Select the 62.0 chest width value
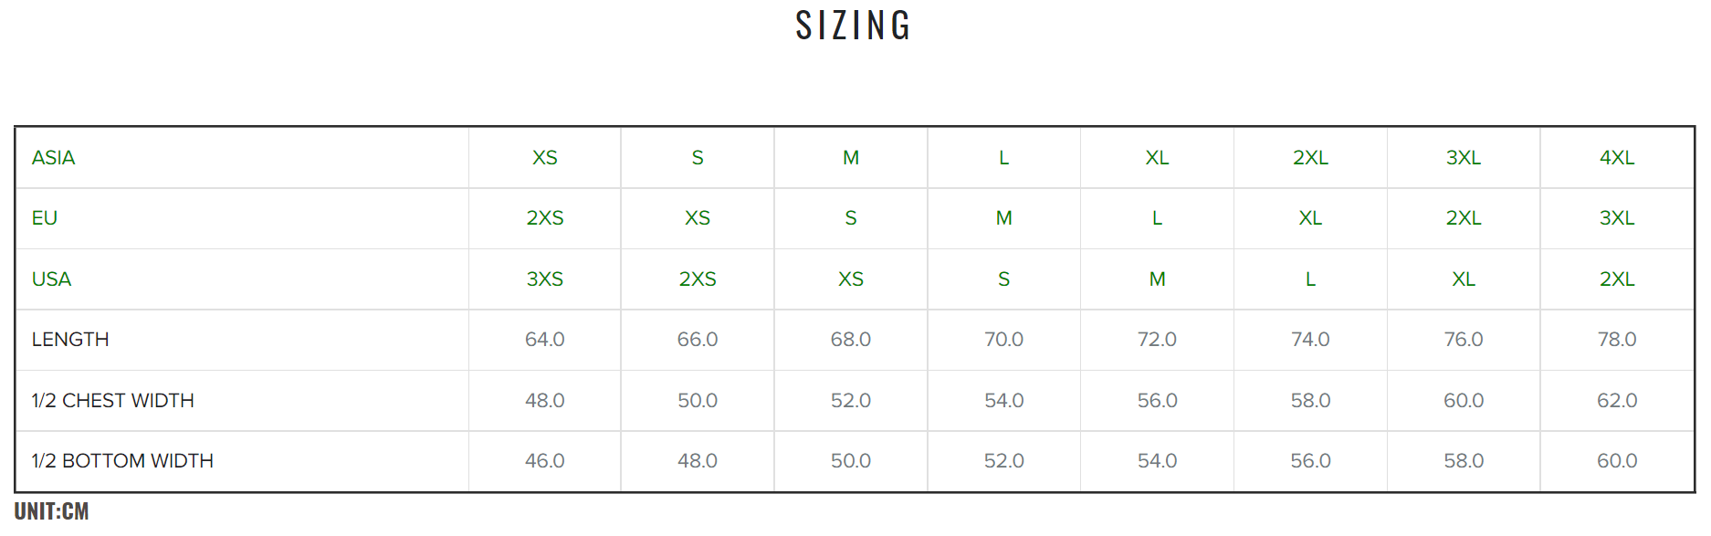The height and width of the screenshot is (536, 1711). click(1617, 401)
